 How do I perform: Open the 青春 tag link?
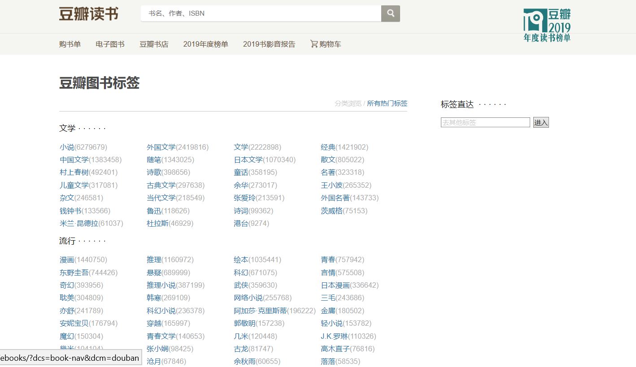(328, 259)
